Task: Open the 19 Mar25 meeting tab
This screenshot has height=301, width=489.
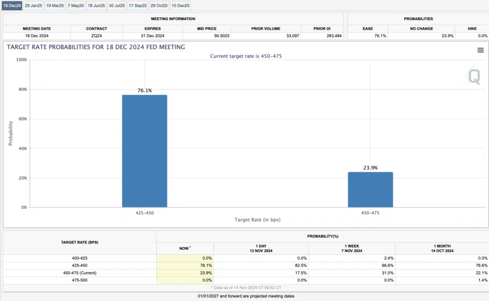Action: [55, 6]
